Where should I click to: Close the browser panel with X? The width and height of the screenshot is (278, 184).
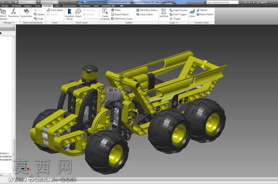click(x=14, y=26)
